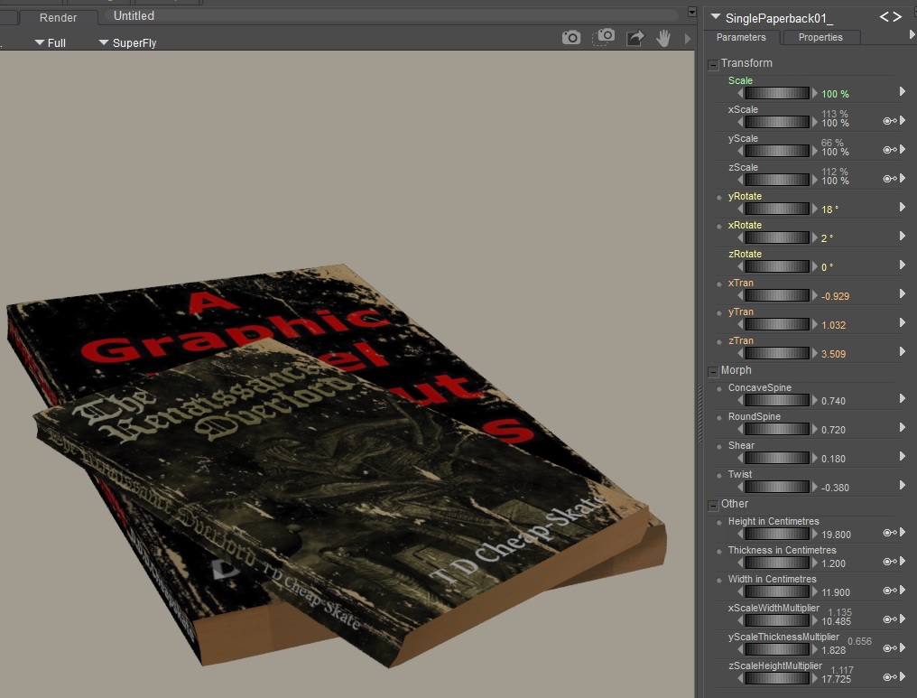Image resolution: width=917 pixels, height=698 pixels.
Task: Switch to the Render tab
Action: pyautogui.click(x=58, y=17)
